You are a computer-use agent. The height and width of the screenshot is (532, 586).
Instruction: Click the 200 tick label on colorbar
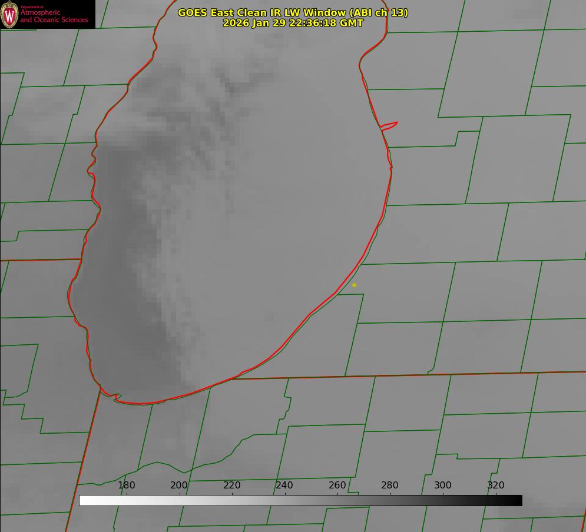click(x=179, y=485)
